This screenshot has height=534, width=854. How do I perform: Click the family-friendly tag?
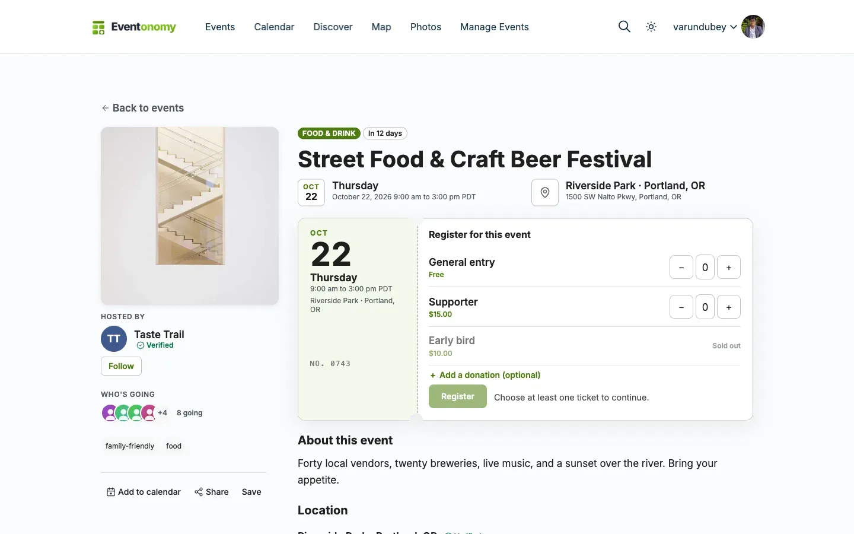pos(130,446)
